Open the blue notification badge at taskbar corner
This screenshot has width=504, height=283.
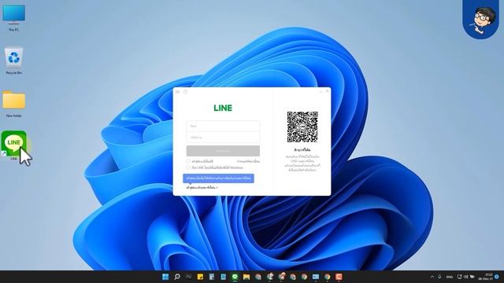coord(497,277)
